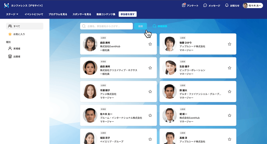
Task: Toggle favorite star for 鈴 雄大
Action: point(229,92)
